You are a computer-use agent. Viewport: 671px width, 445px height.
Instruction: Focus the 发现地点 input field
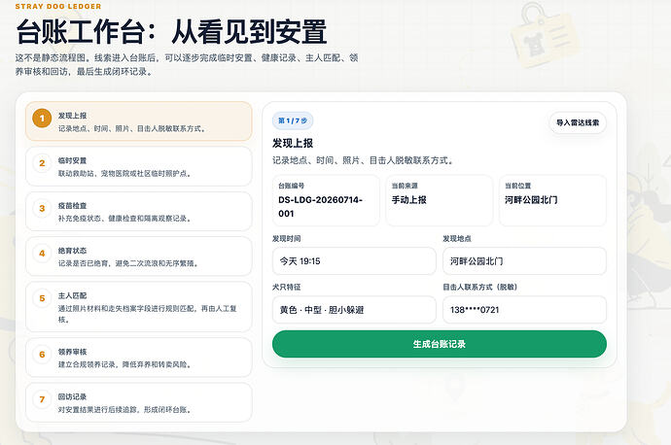(525, 260)
